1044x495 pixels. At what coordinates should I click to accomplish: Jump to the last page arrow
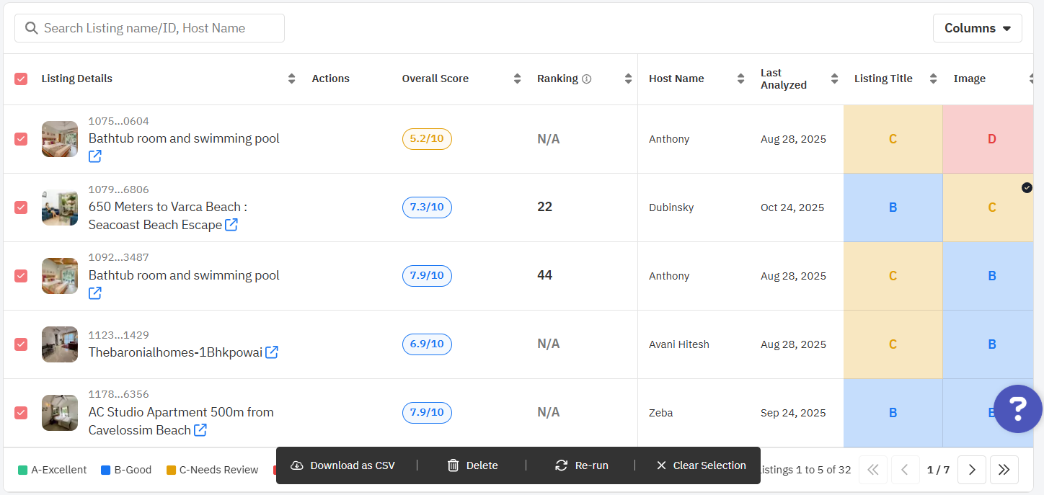click(1004, 470)
